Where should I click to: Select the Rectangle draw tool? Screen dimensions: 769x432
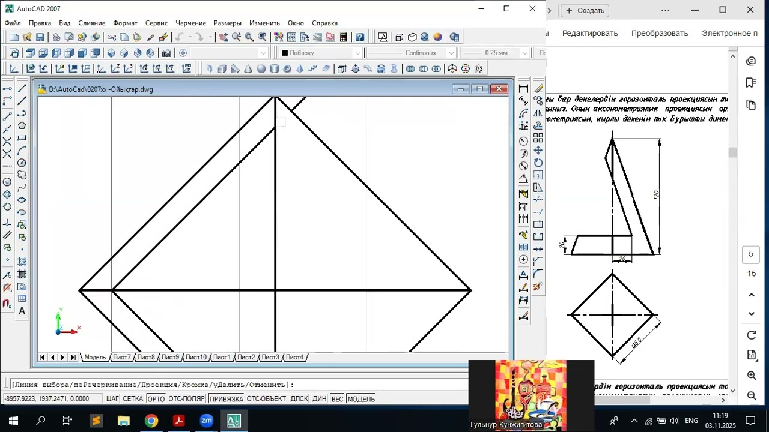coord(22,138)
